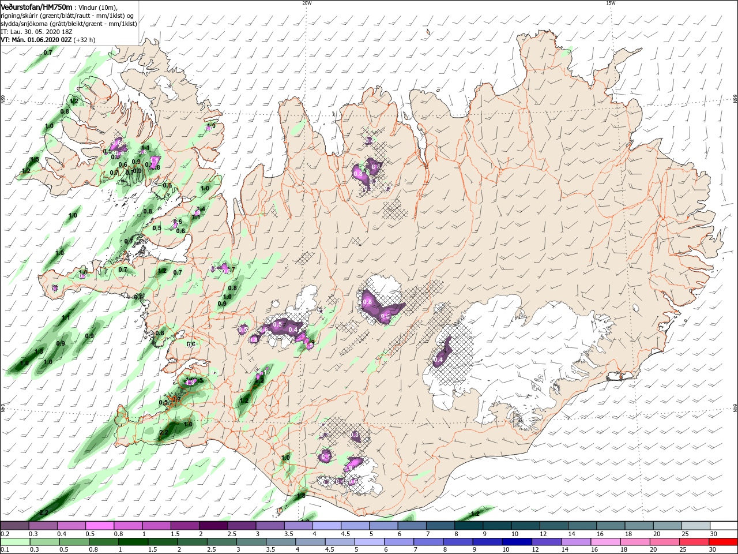The width and height of the screenshot is (738, 554).
Task: Pick the lower legend swatch starting at 20
Action: coord(664,542)
